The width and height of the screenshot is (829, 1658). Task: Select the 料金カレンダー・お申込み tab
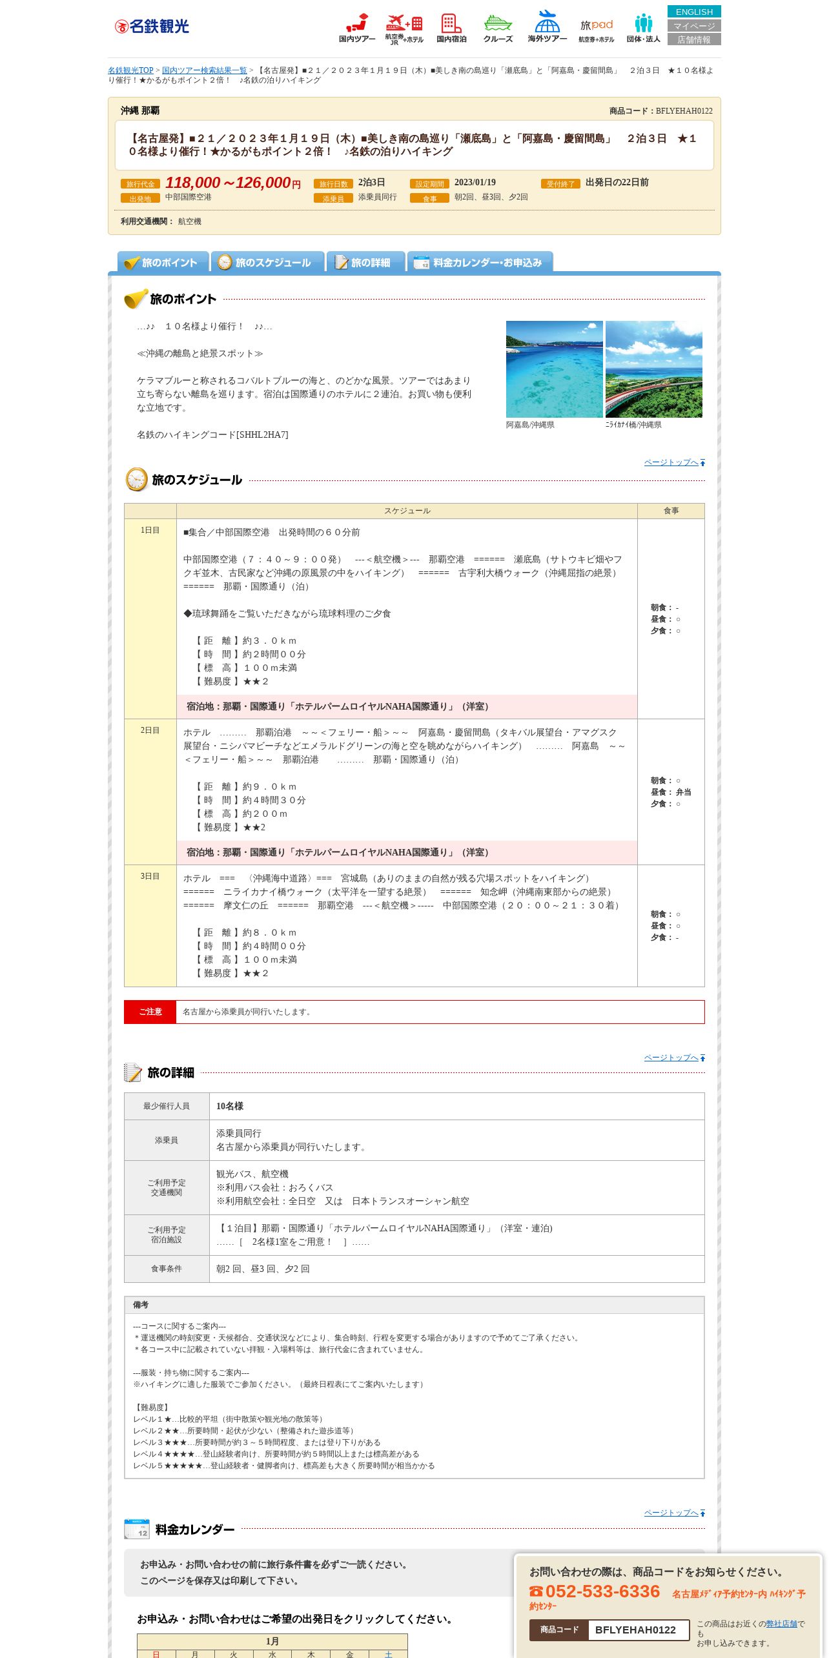click(480, 262)
